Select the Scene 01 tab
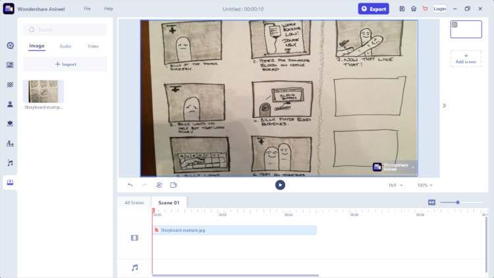The image size is (494, 278). click(x=169, y=203)
